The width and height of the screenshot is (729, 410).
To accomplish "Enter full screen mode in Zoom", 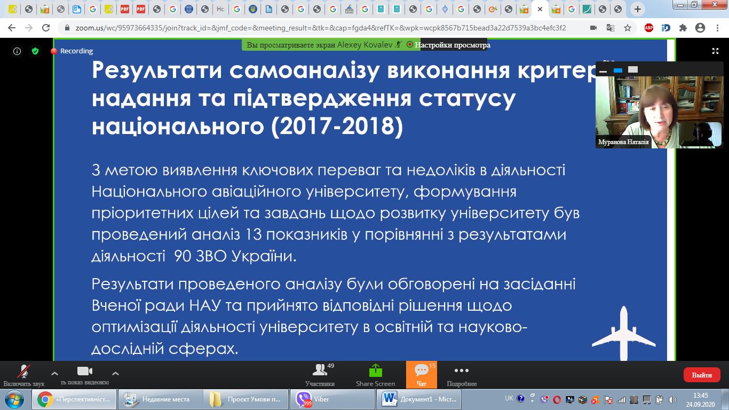I will pos(715,51).
